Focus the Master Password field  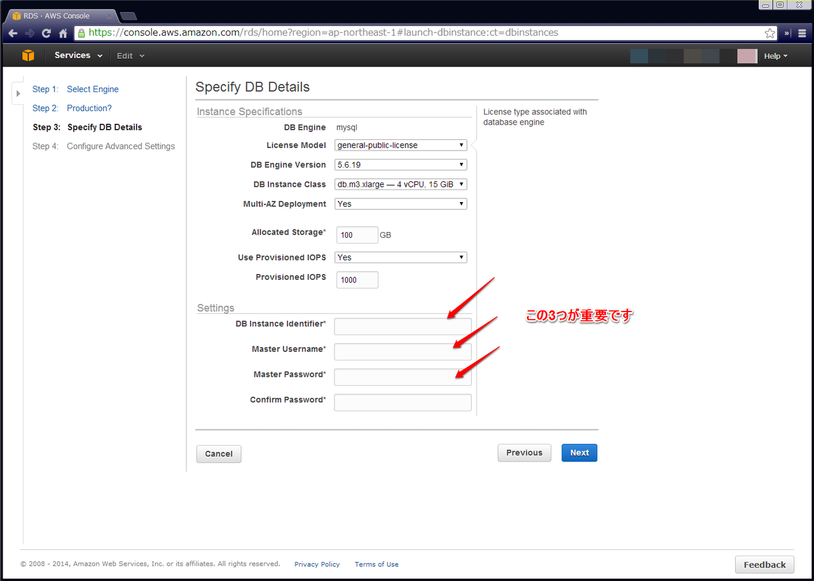403,377
